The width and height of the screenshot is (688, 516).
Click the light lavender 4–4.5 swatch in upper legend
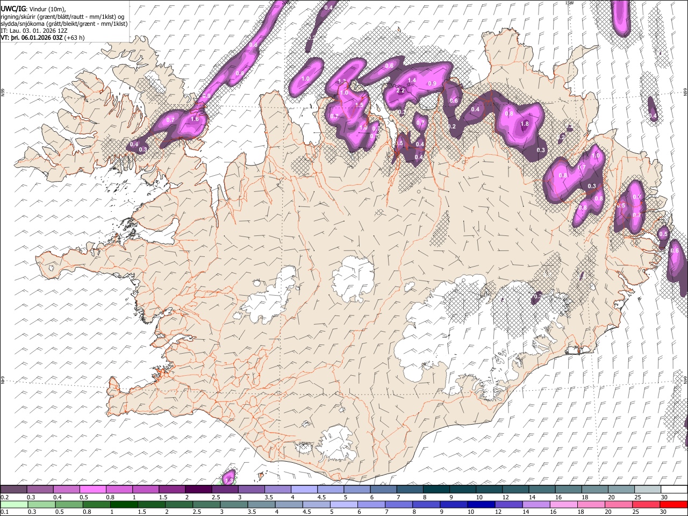(x=304, y=489)
